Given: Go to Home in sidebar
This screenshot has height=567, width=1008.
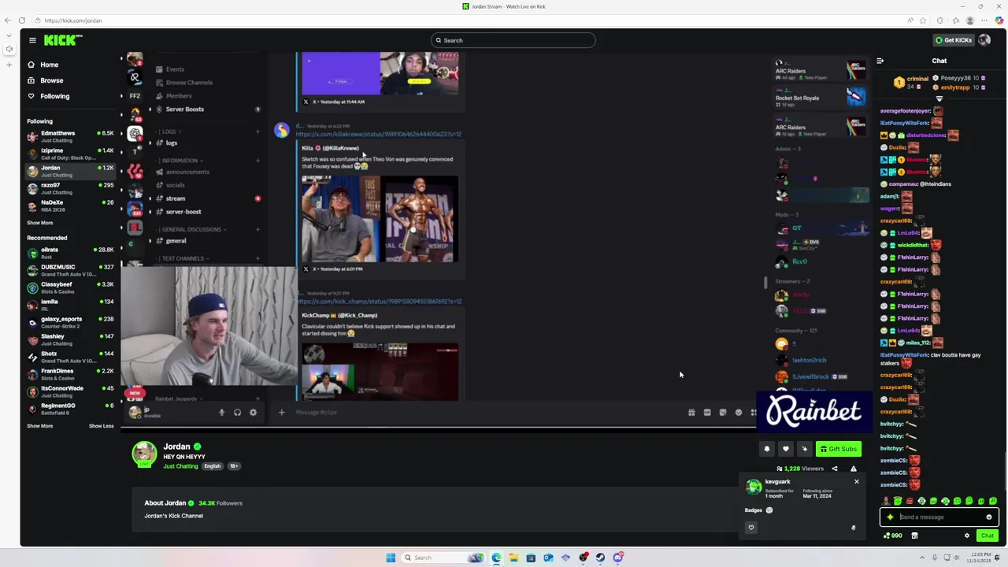Looking at the screenshot, I should (x=49, y=65).
